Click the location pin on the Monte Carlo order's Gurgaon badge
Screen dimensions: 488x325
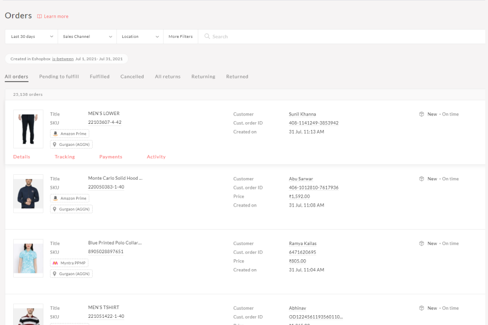tap(55, 209)
